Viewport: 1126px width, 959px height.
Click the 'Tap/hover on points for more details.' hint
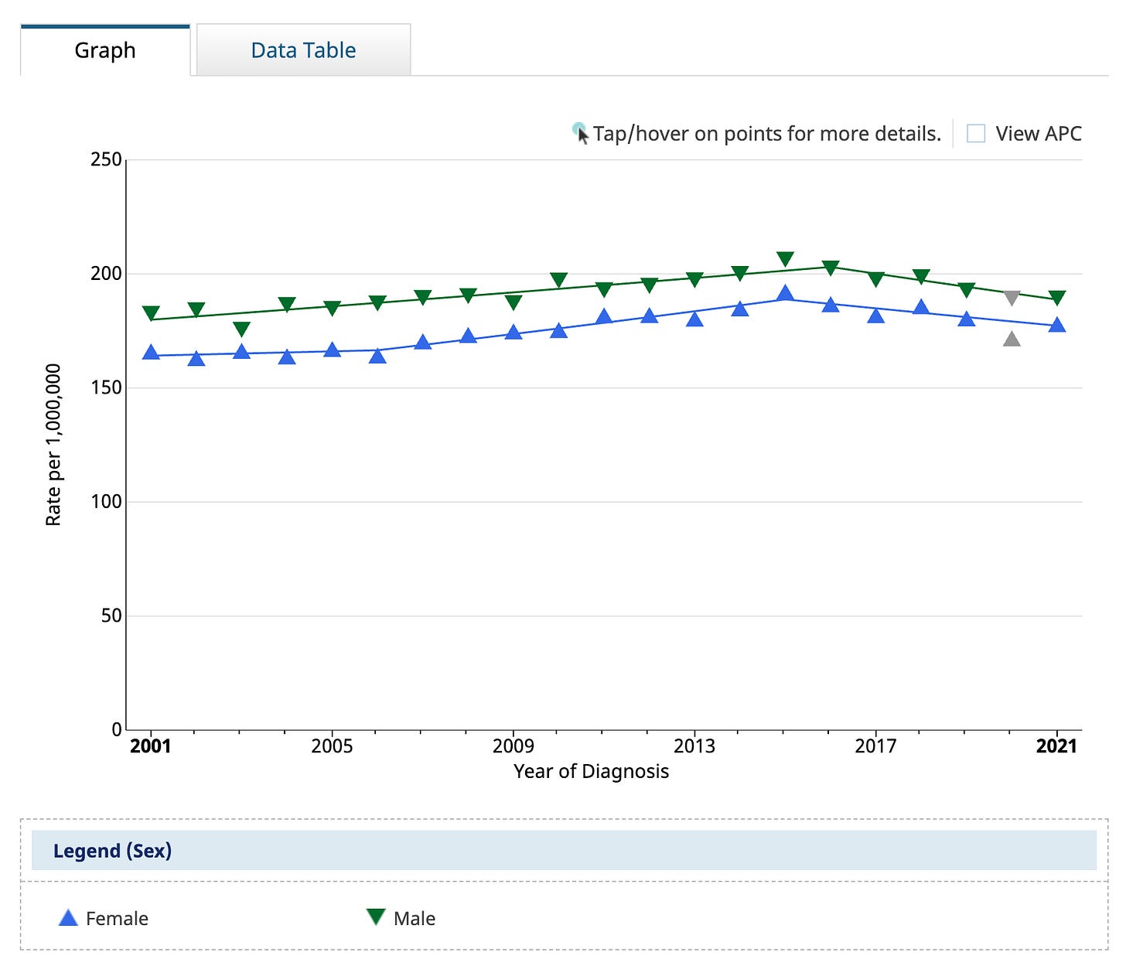click(x=767, y=134)
